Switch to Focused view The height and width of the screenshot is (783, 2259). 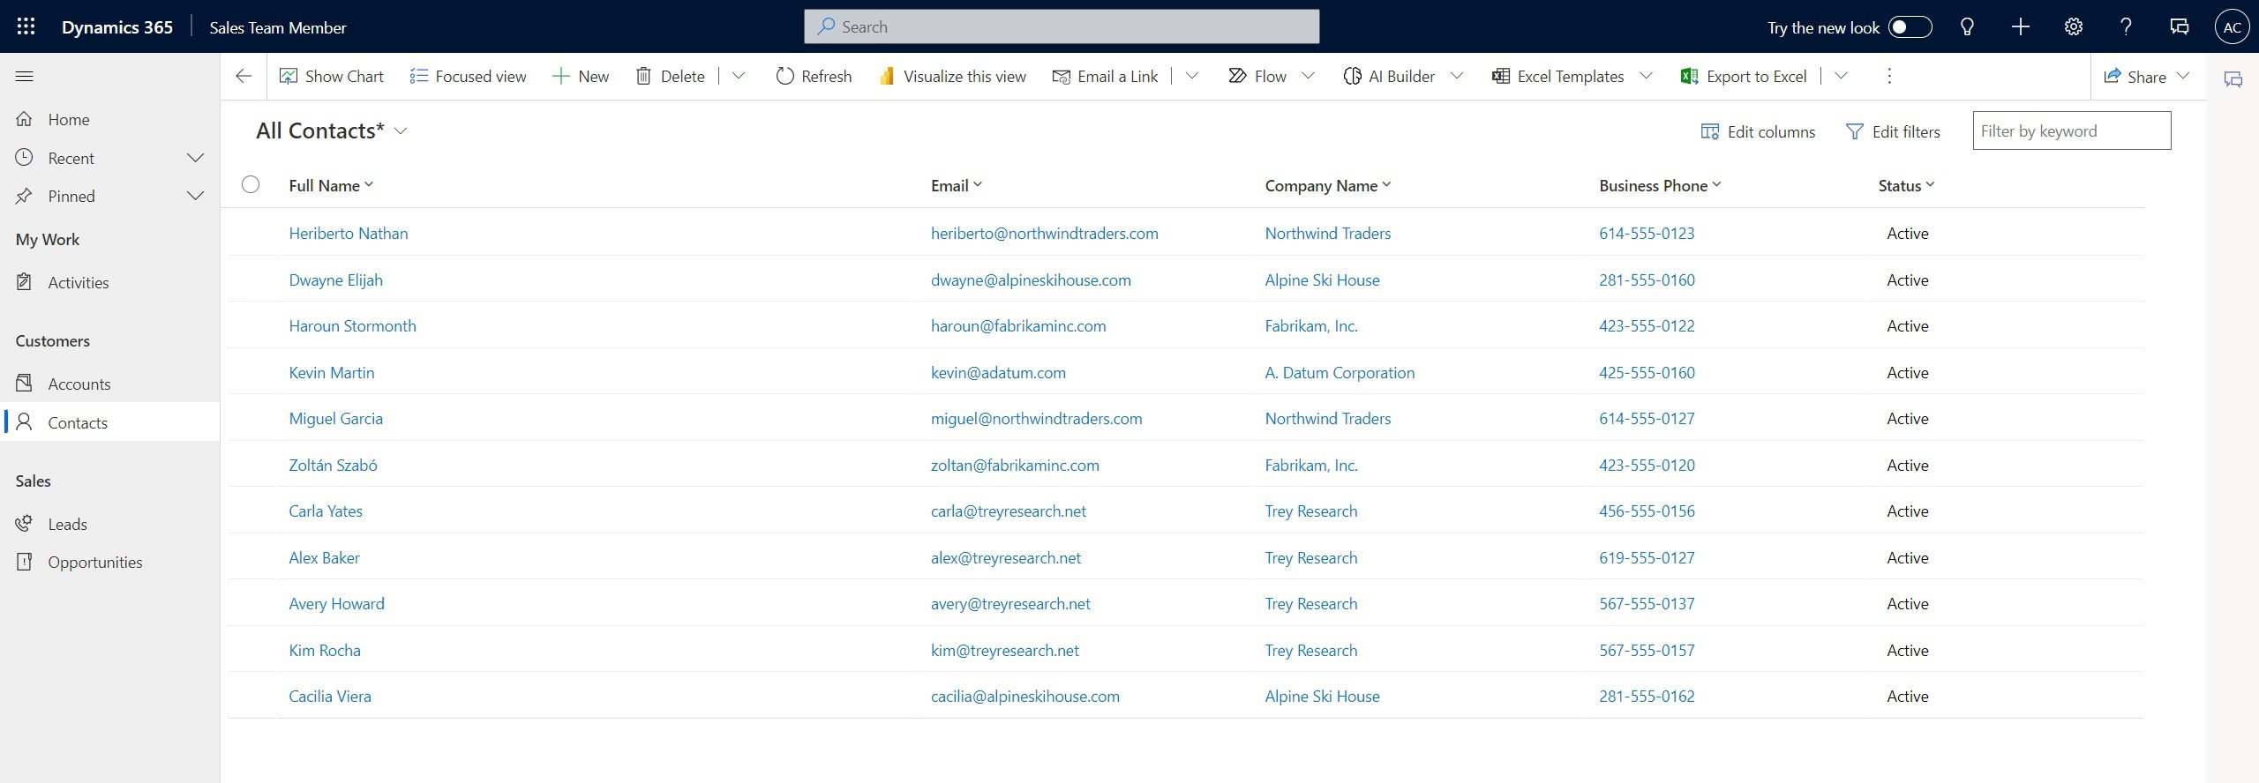(468, 76)
